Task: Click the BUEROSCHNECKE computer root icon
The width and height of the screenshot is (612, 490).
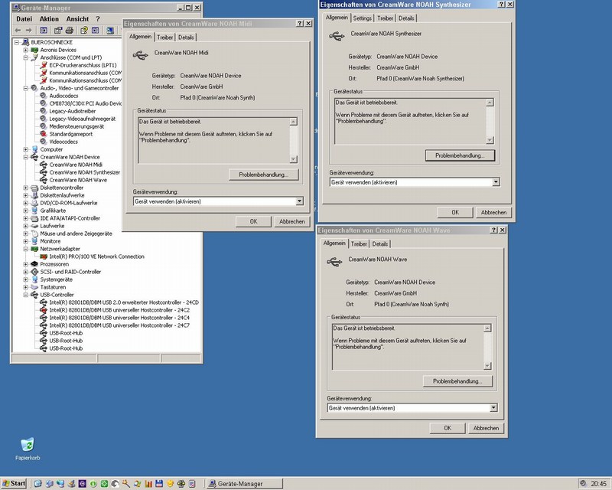Action: pos(25,42)
